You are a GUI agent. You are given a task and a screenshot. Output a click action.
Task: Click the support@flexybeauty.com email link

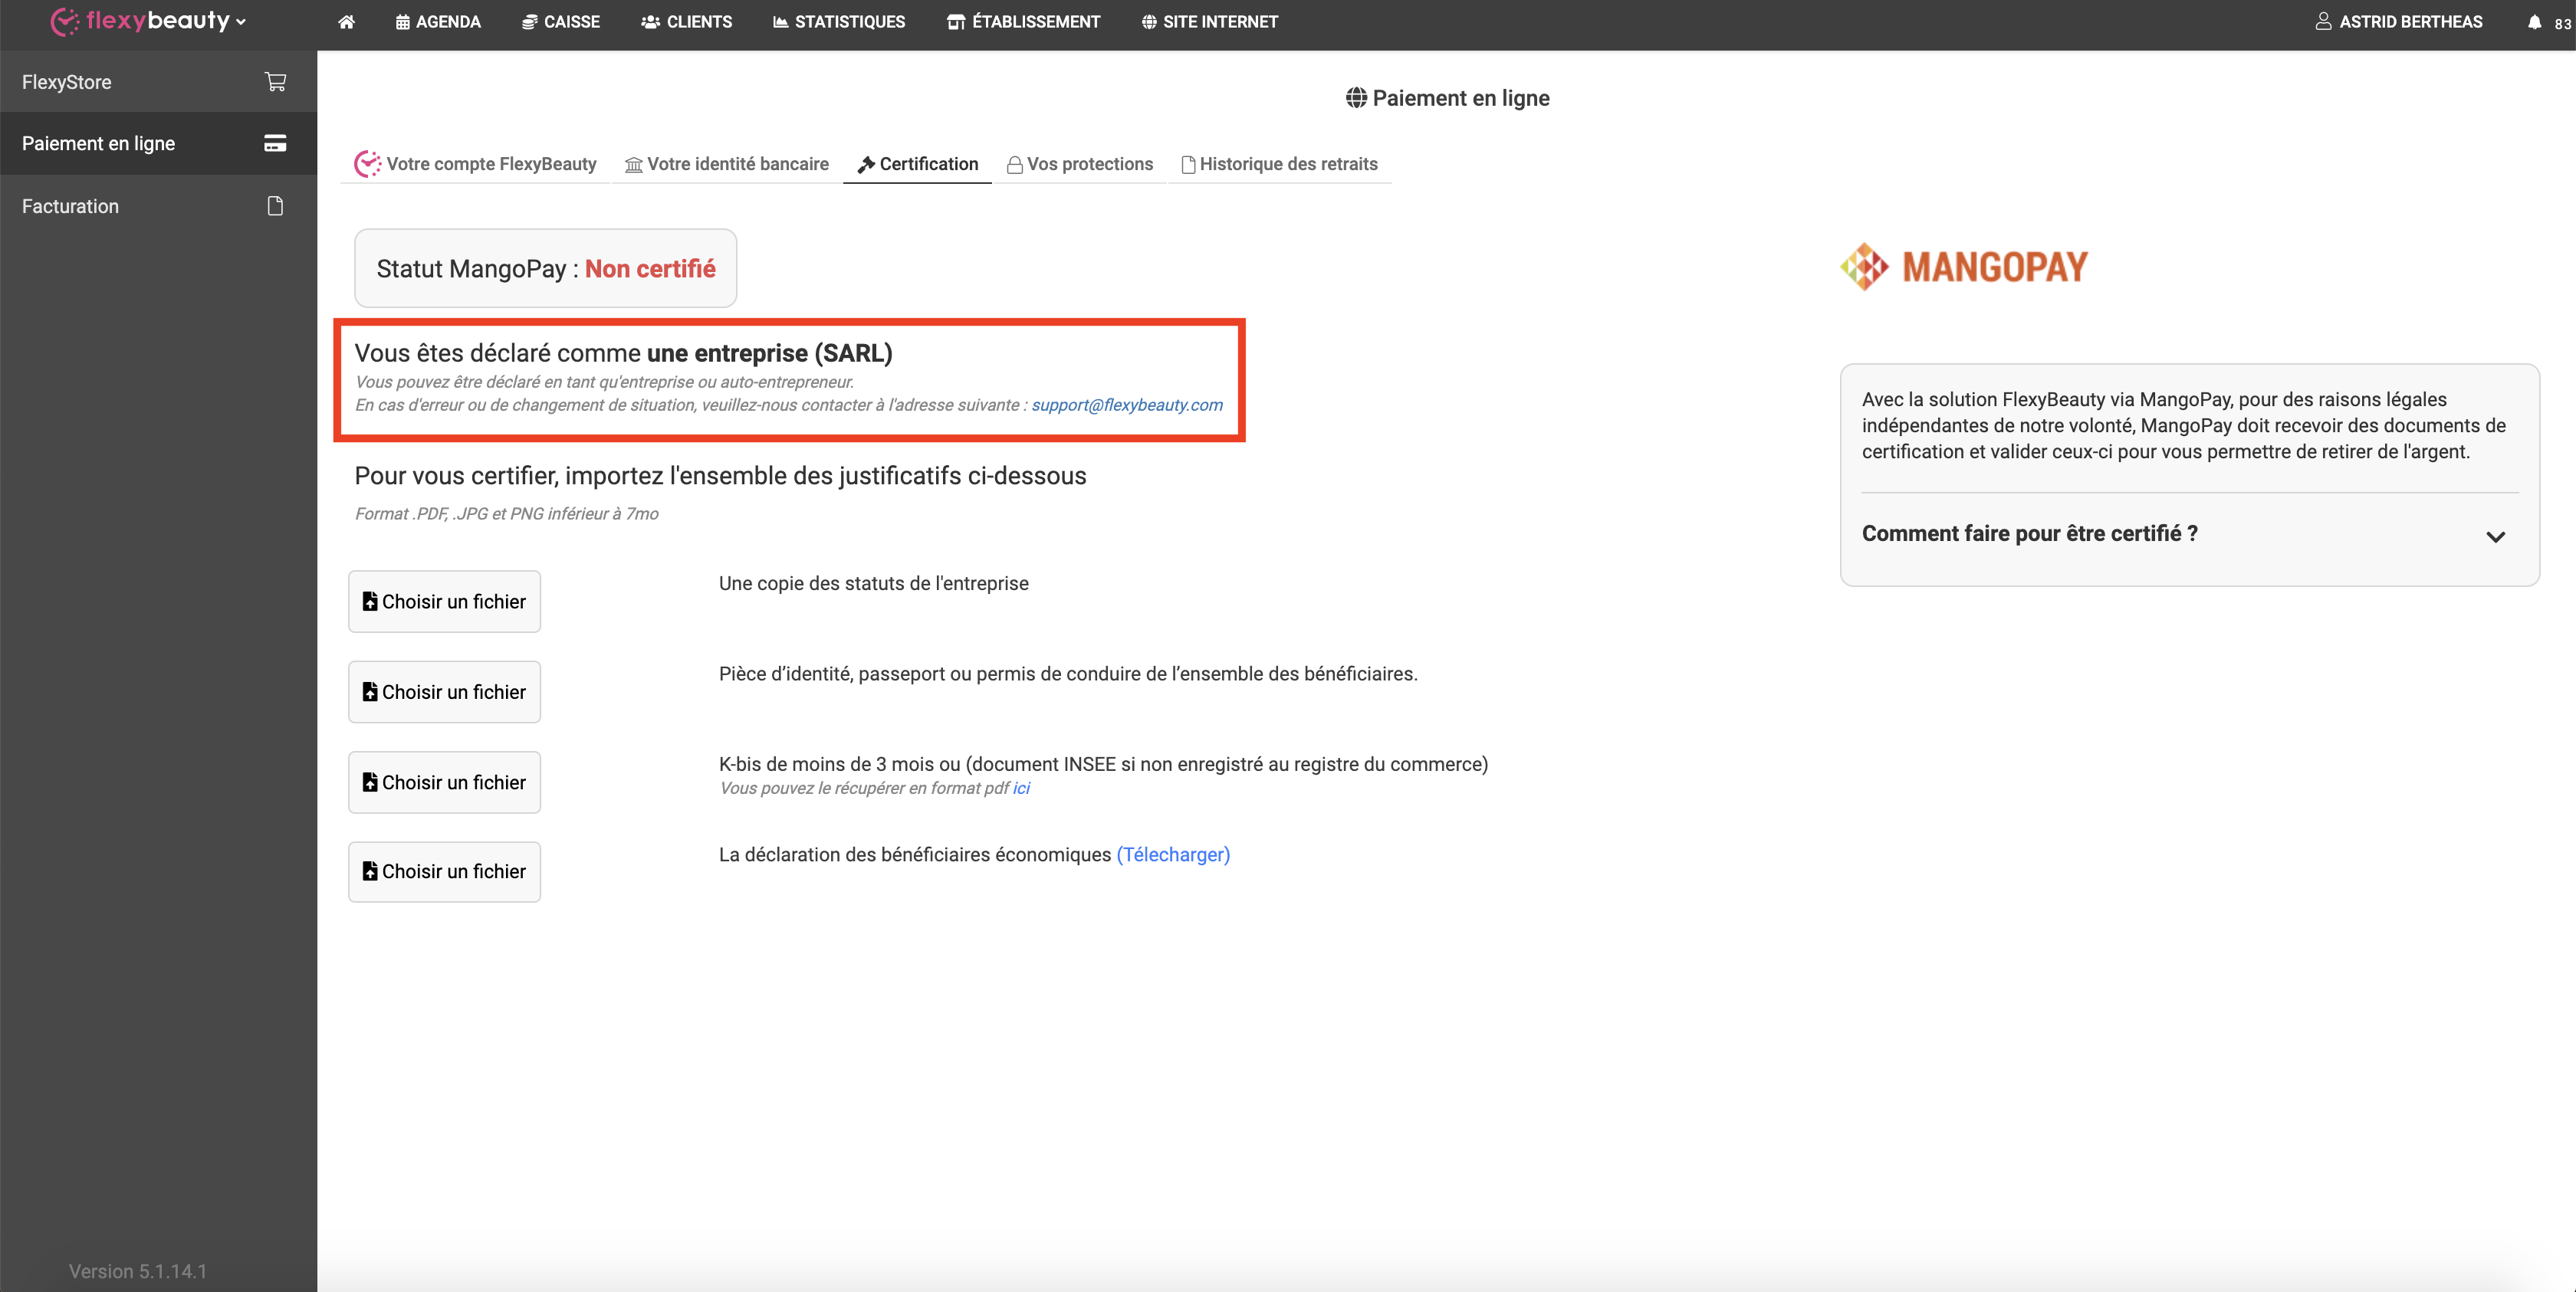1127,405
